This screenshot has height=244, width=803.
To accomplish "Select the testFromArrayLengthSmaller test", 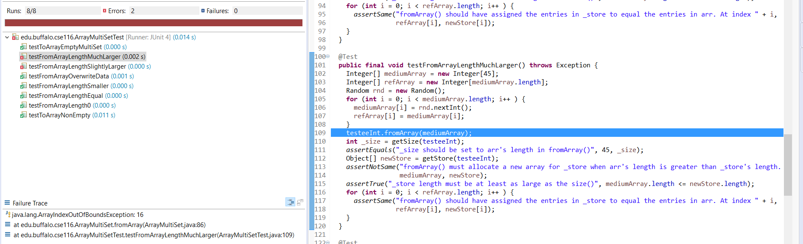I will point(81,86).
